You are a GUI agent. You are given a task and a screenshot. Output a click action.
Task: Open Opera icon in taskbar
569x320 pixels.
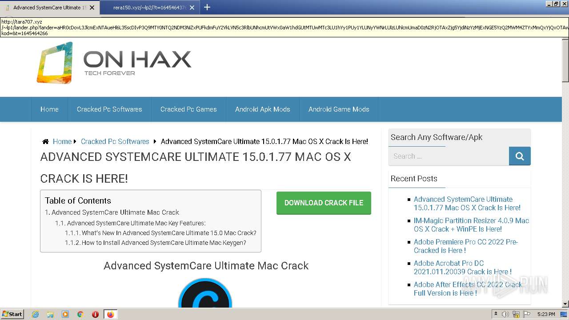point(95,314)
